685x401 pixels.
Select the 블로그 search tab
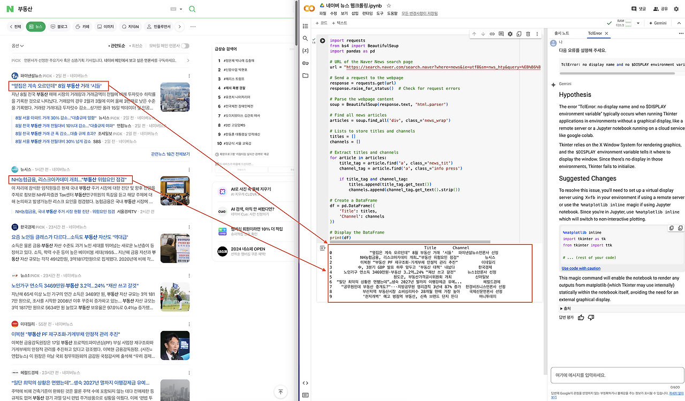59,26
